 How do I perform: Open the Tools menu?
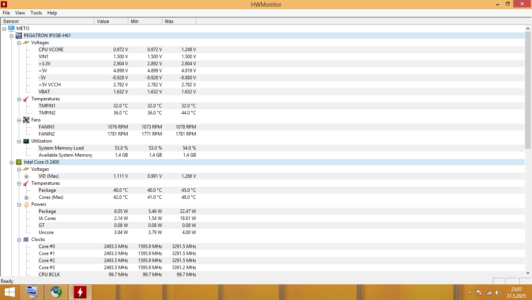point(36,13)
